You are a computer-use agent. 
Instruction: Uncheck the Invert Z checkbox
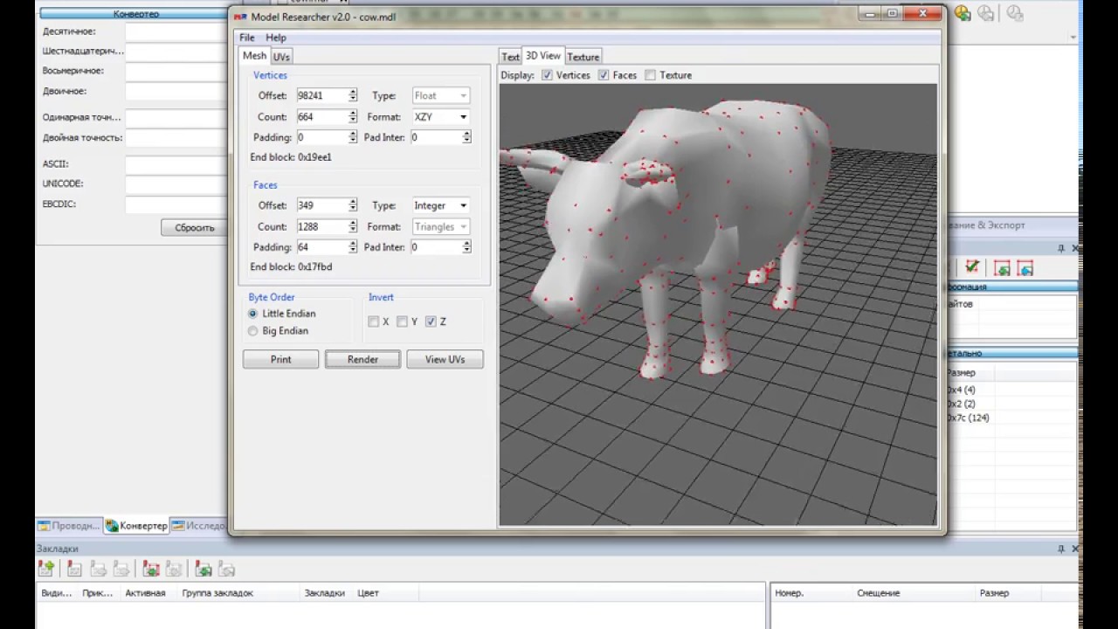431,321
